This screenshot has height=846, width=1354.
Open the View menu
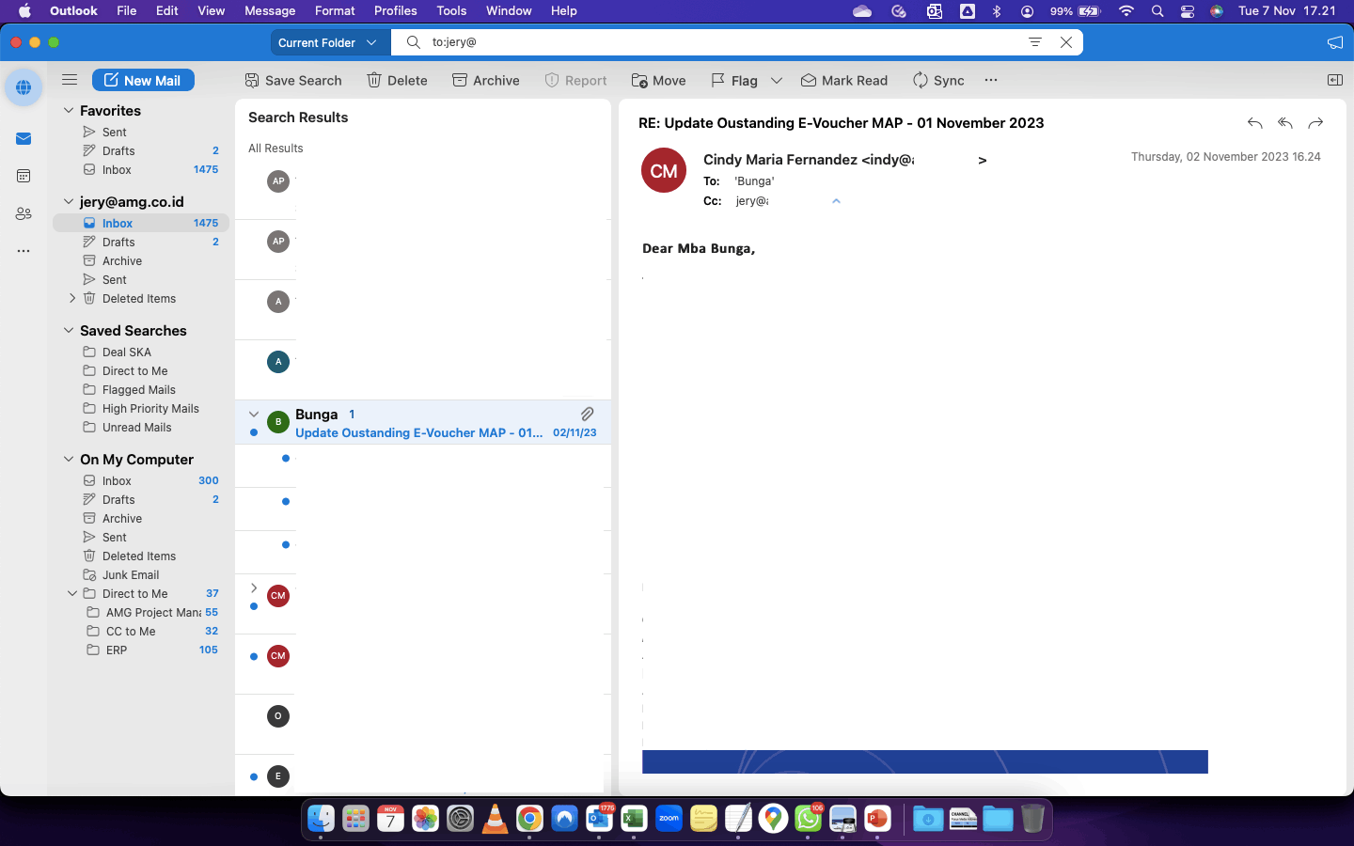[212, 10]
